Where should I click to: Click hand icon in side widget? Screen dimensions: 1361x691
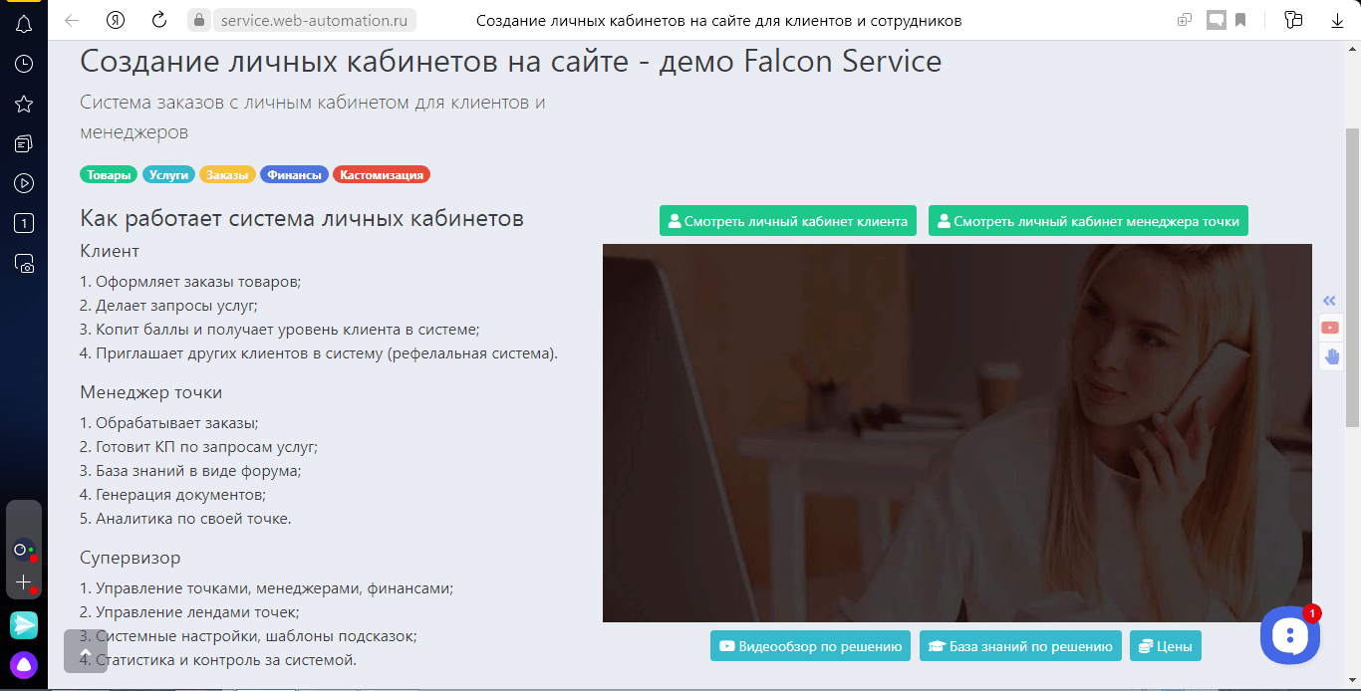pos(1331,355)
